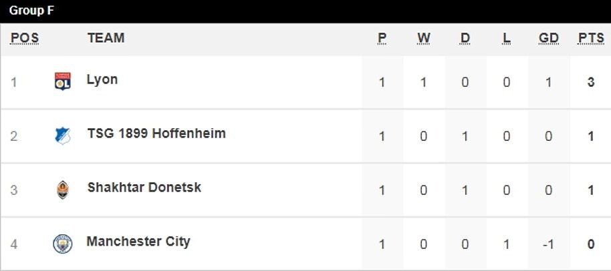Click the Manchester City crest icon

62,244
